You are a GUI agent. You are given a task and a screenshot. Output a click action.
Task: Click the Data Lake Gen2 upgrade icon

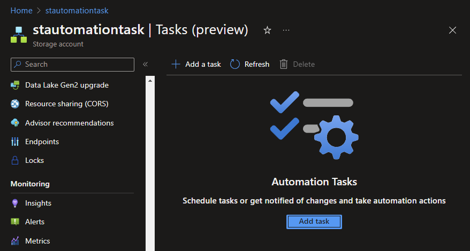click(15, 85)
